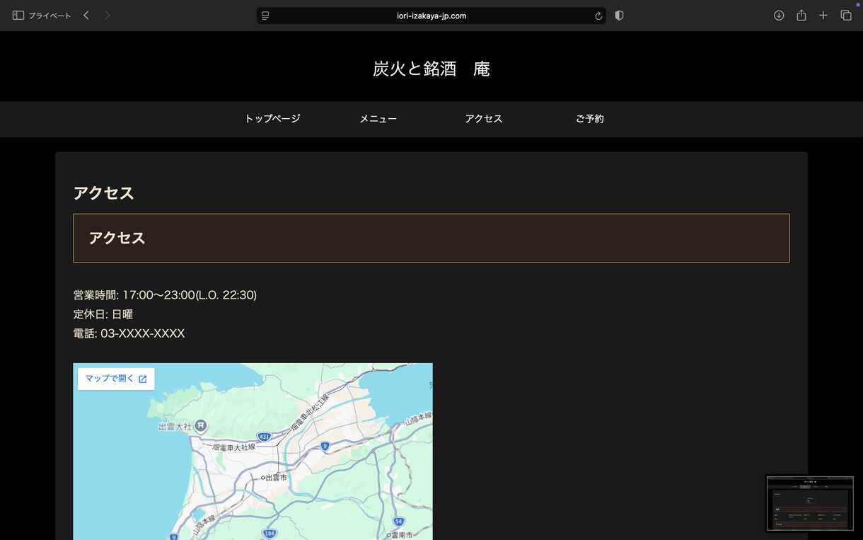863x540 pixels.
Task: Click the 定休日: 日曜 text
Action: coord(103,314)
